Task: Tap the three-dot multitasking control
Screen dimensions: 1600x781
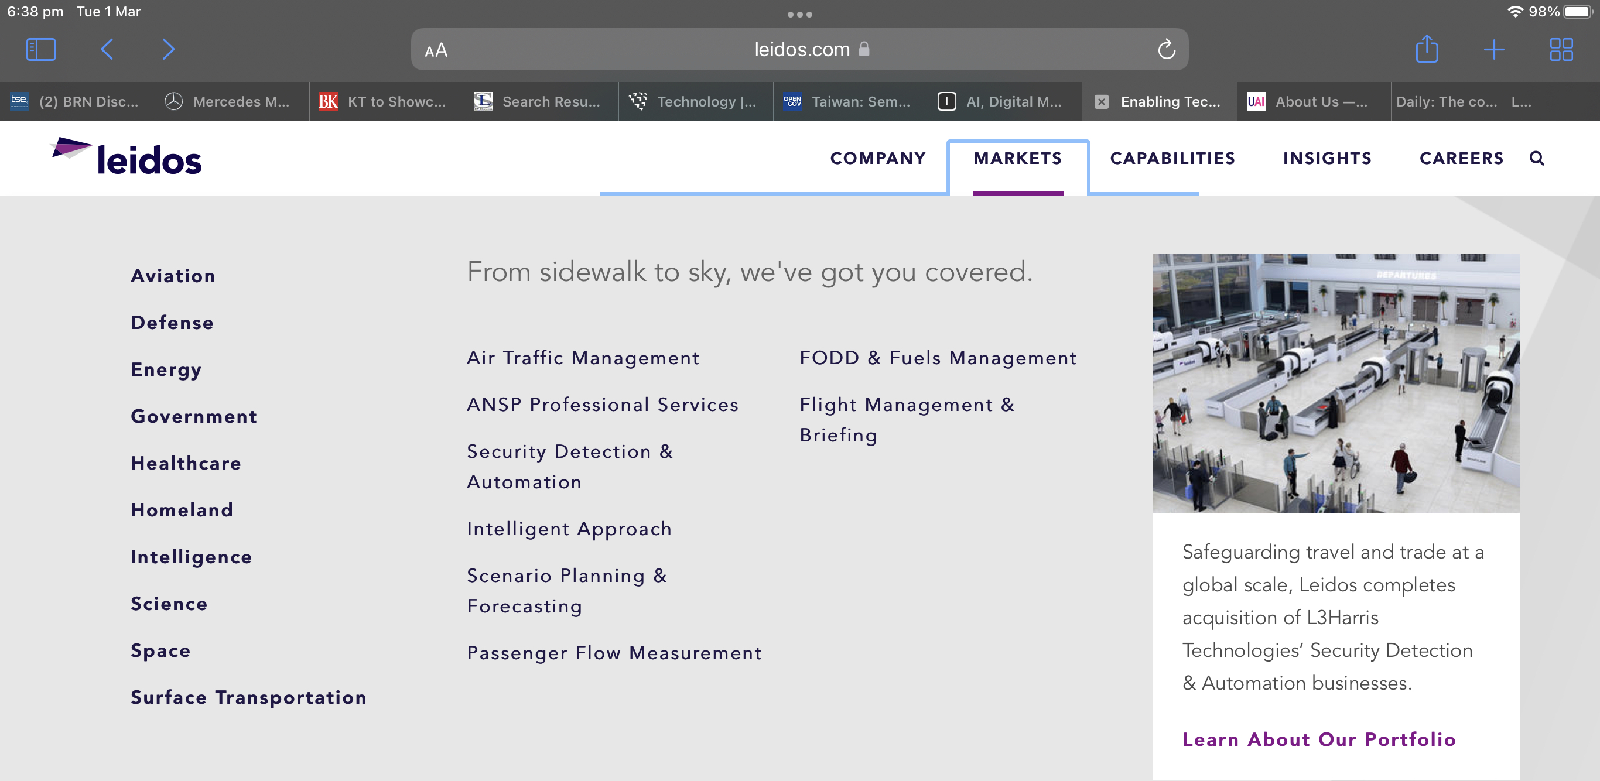Action: pyautogui.click(x=800, y=14)
